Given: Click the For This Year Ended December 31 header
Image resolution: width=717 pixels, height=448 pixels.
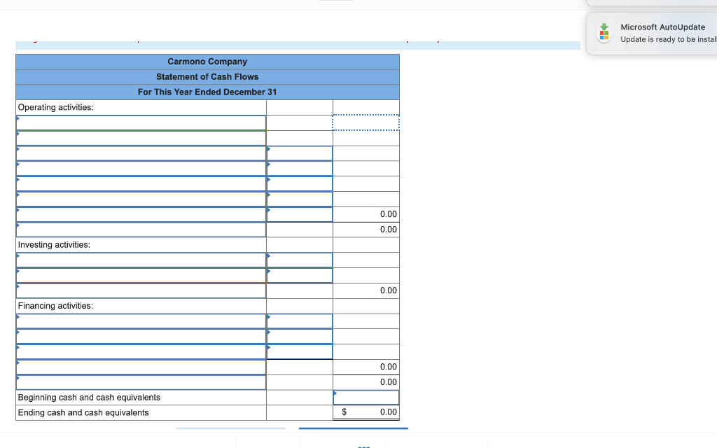Looking at the screenshot, I should click(x=207, y=92).
